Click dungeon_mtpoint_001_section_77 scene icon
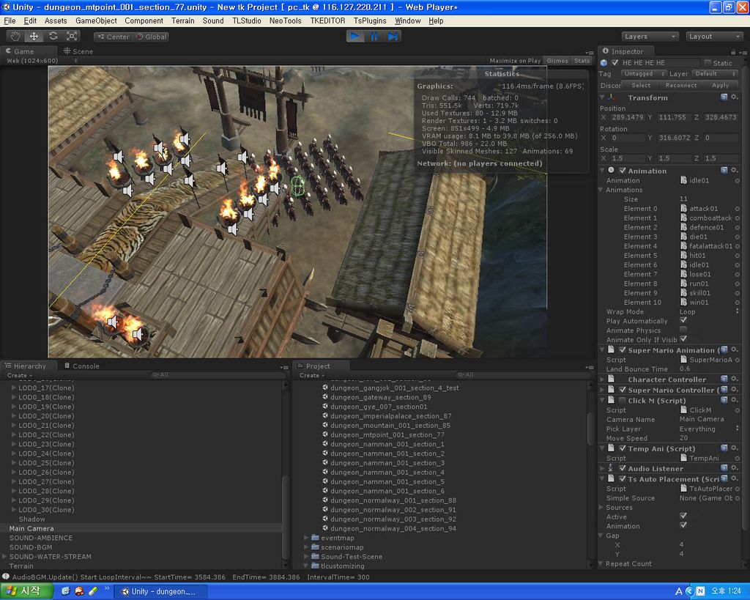The width and height of the screenshot is (750, 600). point(325,434)
